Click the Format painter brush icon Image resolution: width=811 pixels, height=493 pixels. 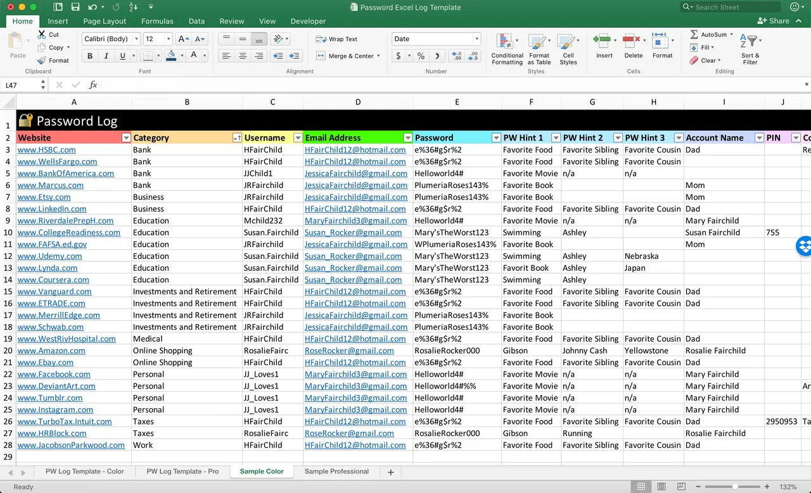click(41, 60)
